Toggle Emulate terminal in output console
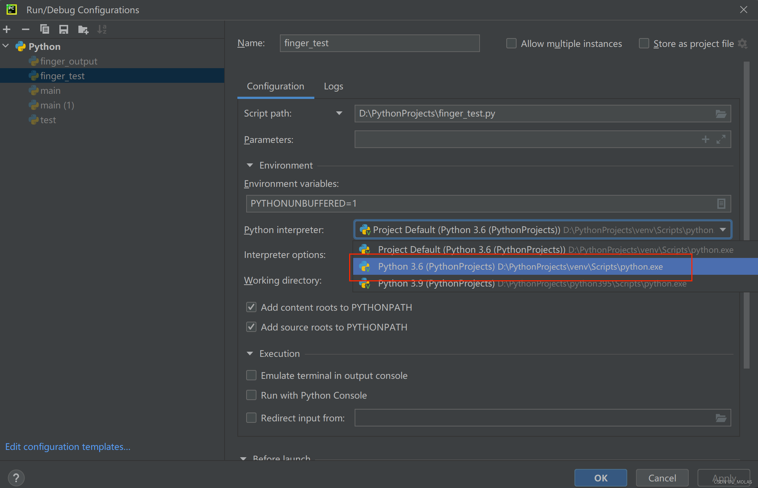The width and height of the screenshot is (758, 488). tap(251, 376)
